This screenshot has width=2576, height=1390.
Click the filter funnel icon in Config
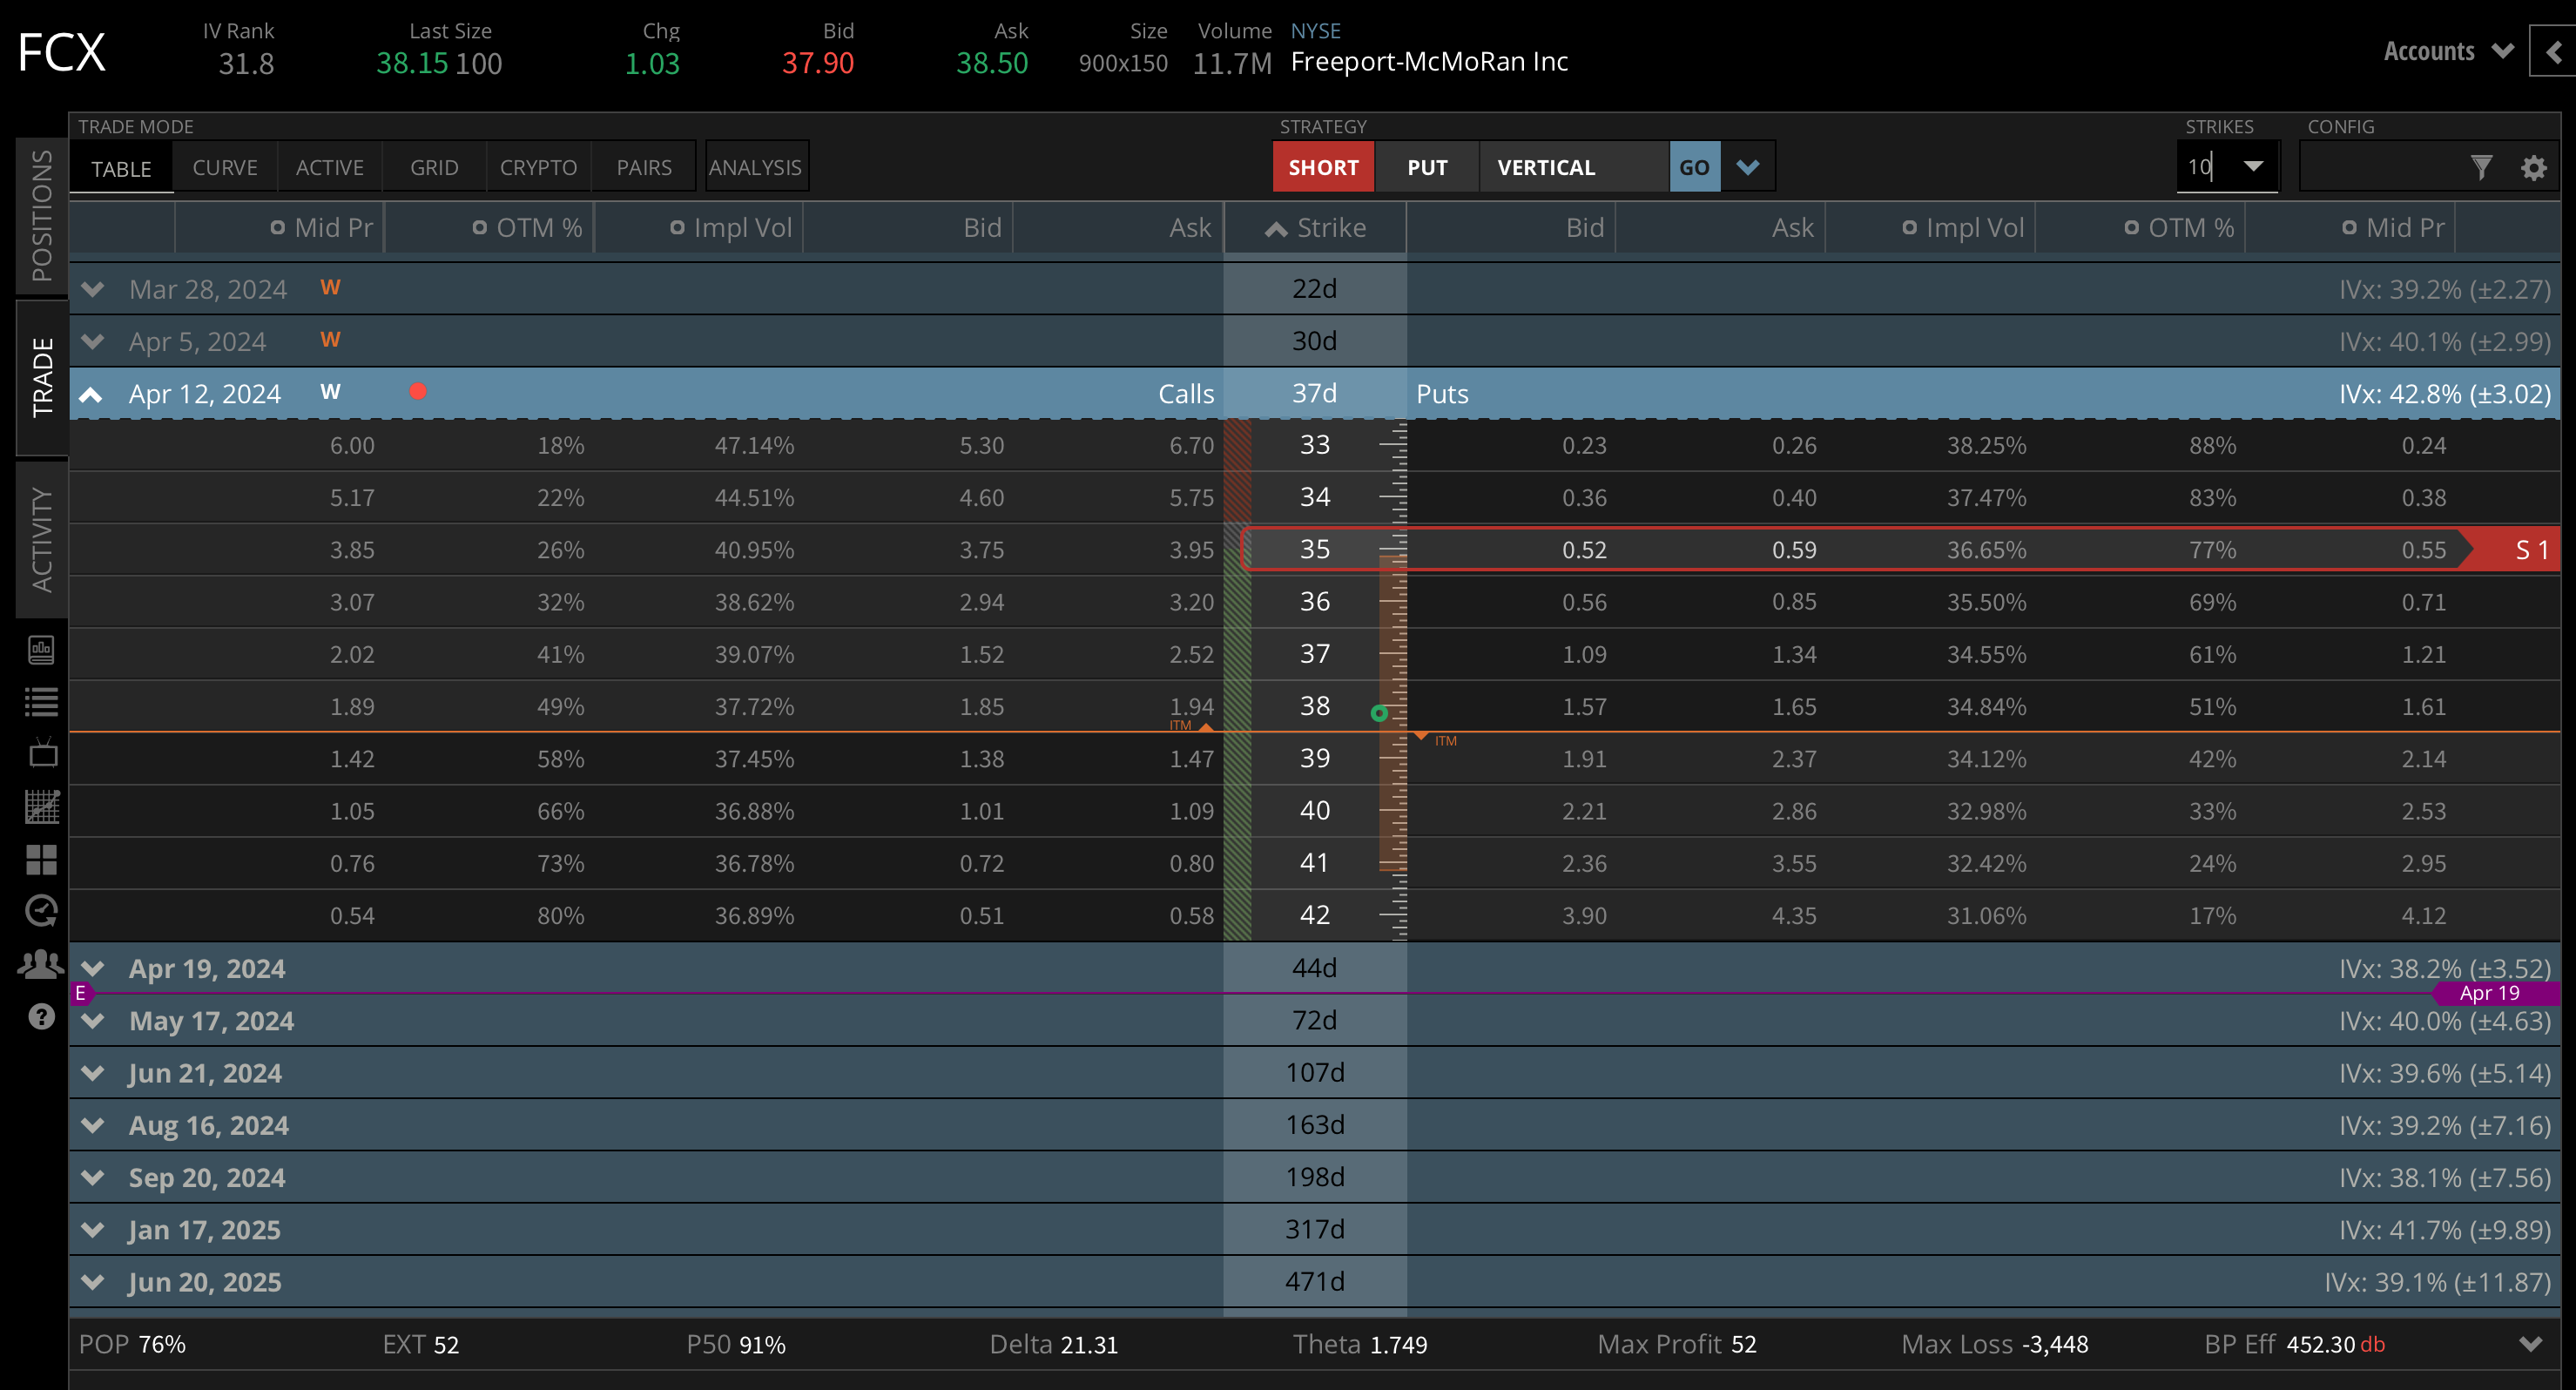2481,167
